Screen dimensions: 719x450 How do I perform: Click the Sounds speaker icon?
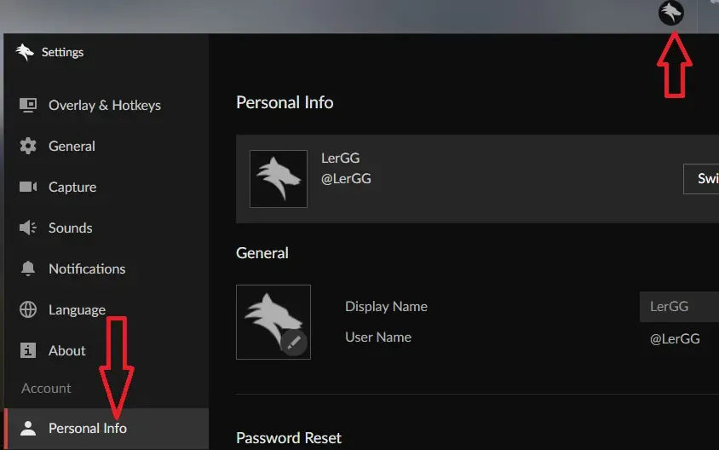point(28,228)
